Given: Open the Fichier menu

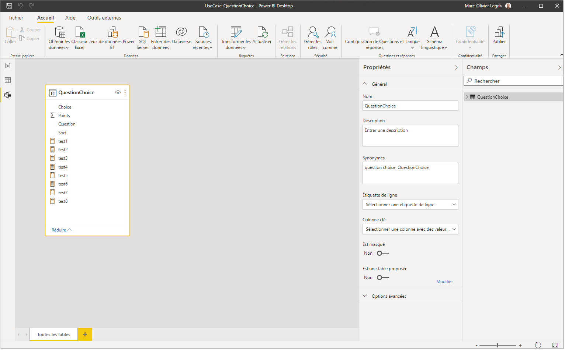Looking at the screenshot, I should [16, 18].
